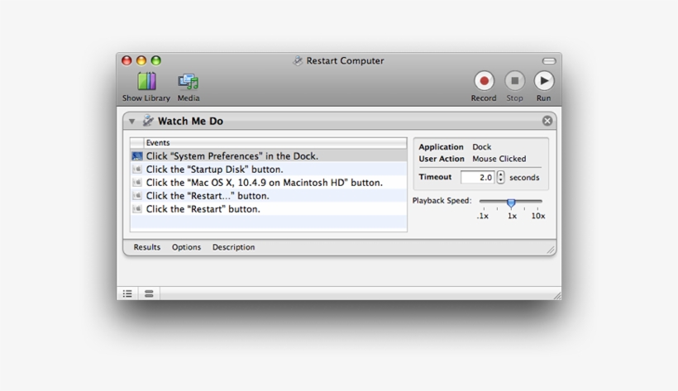Click the Playback Speed slider thumb
678x391 pixels.
pyautogui.click(x=511, y=203)
